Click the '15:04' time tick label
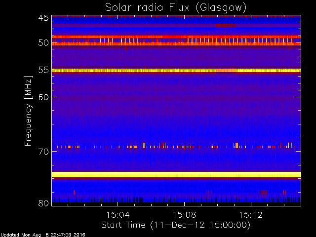This screenshot has width=316, height=237. [x=118, y=215]
